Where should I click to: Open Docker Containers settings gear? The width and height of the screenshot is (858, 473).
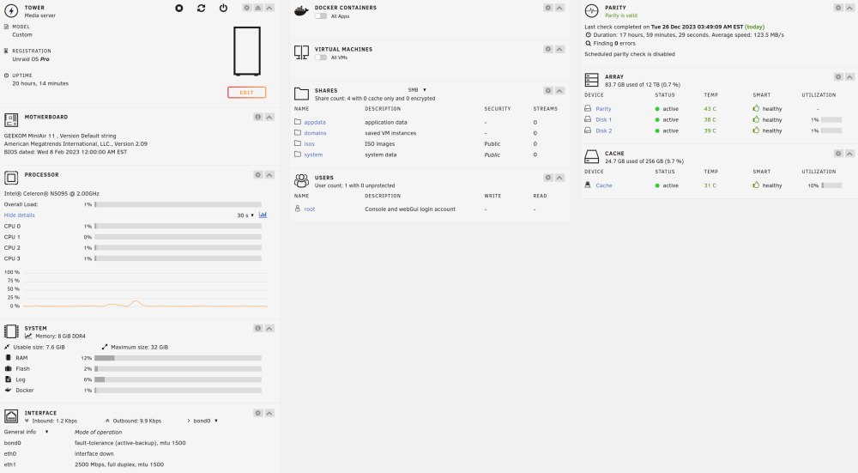[x=547, y=8]
